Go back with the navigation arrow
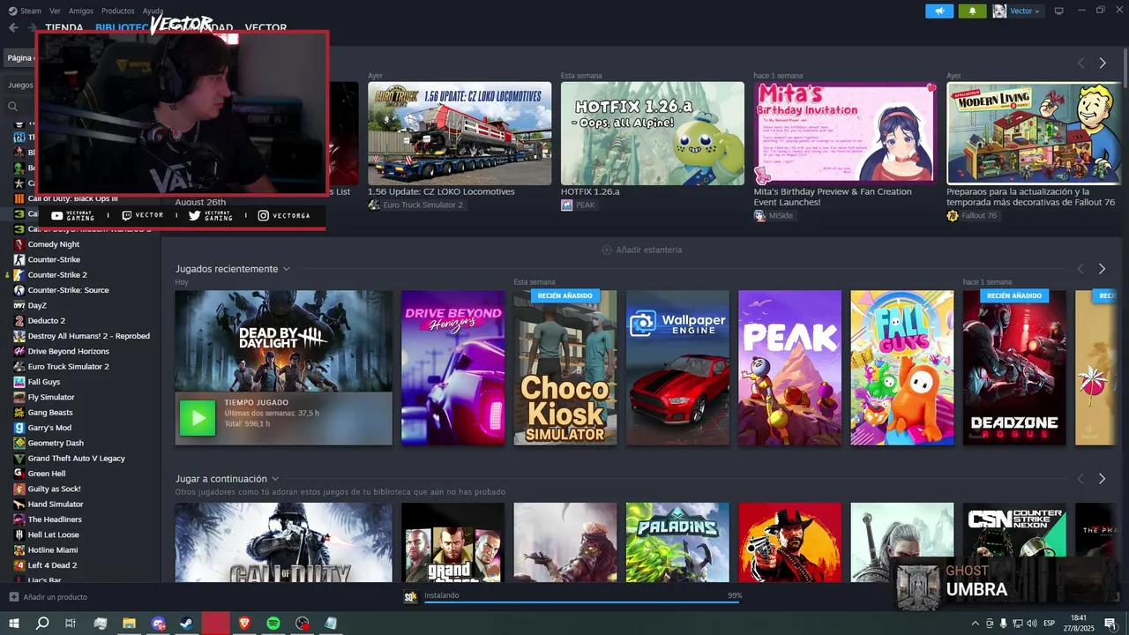The height and width of the screenshot is (635, 1129). (x=13, y=27)
